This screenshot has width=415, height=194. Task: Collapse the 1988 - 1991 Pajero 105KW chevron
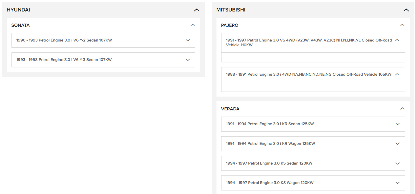click(397, 74)
